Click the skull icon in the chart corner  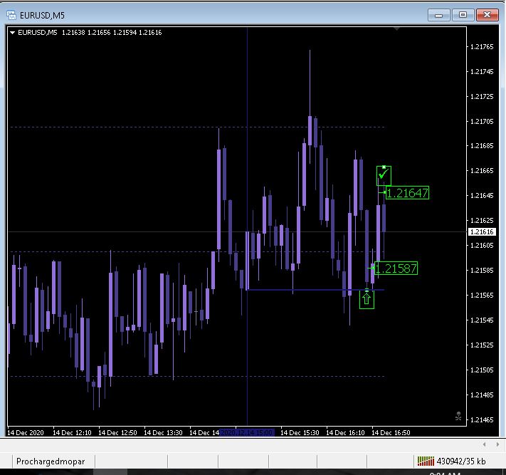coord(458,416)
